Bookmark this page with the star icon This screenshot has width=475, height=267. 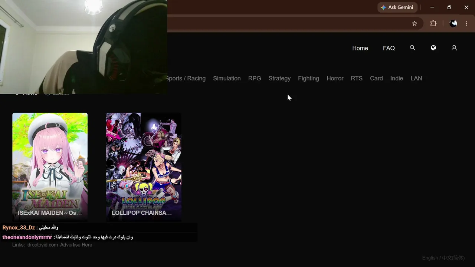coord(415,23)
